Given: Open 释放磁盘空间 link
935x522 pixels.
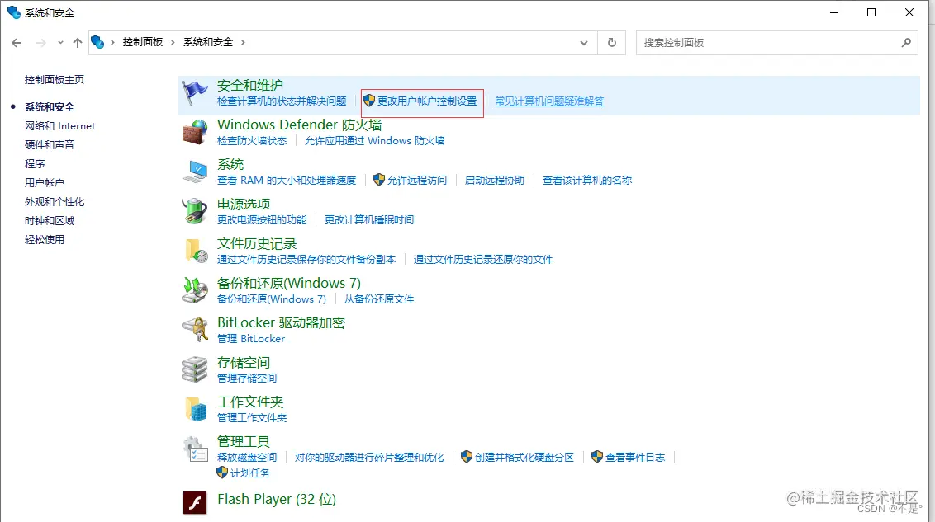Looking at the screenshot, I should (x=247, y=457).
